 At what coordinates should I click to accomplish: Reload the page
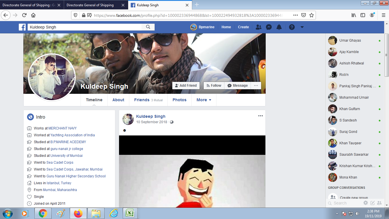coord(24,15)
